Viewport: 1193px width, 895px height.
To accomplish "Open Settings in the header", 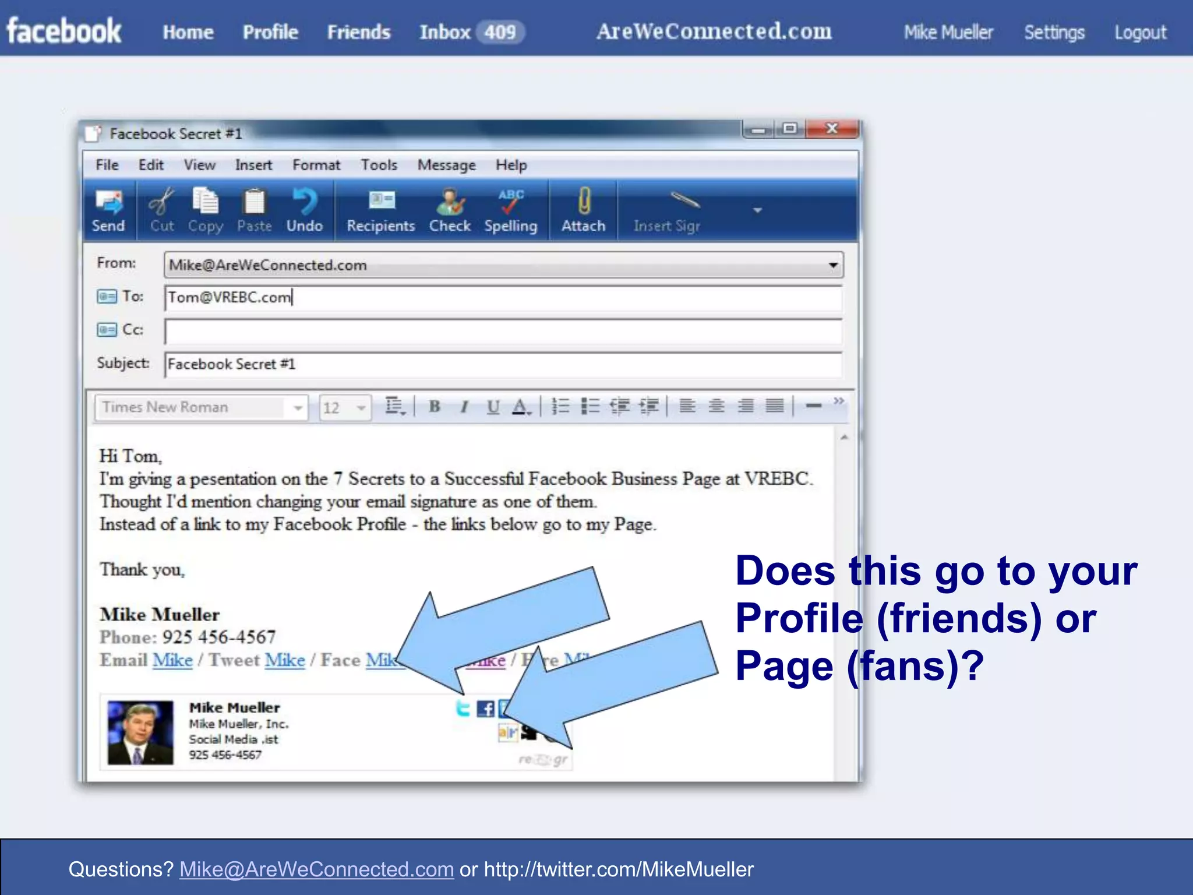I will [1054, 33].
